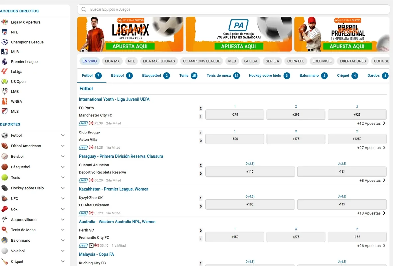Click the Béisbol baseball icon
The image size is (393, 266).
tap(5, 156)
